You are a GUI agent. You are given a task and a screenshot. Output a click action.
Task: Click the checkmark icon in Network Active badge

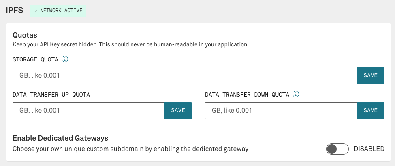tap(35, 11)
